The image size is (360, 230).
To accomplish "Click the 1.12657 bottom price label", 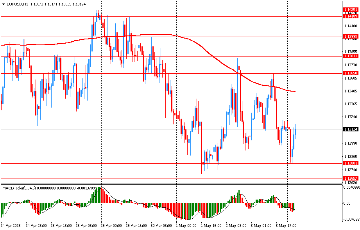I will pyautogui.click(x=350, y=178).
